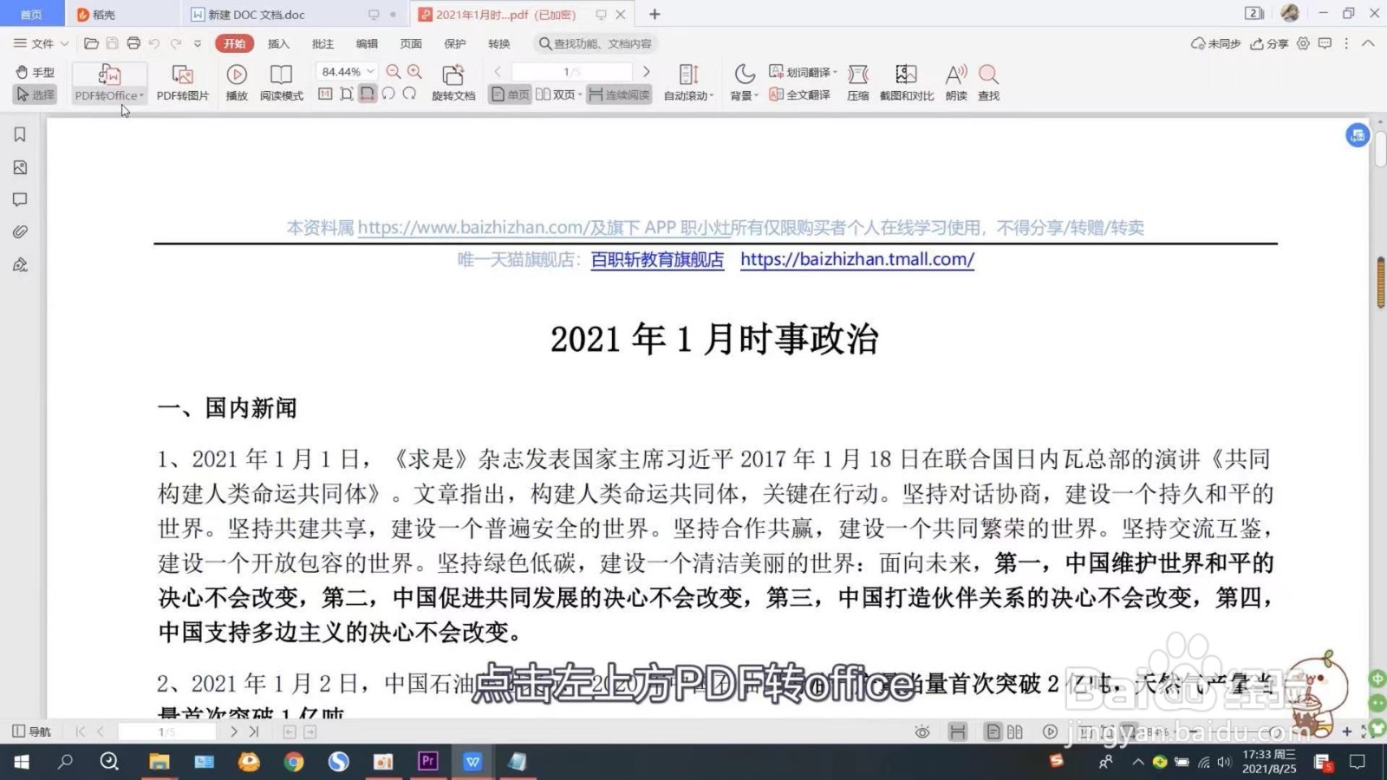1387x780 pixels.
Task: Collapse the ribbon with the chevron
Action: (1368, 43)
